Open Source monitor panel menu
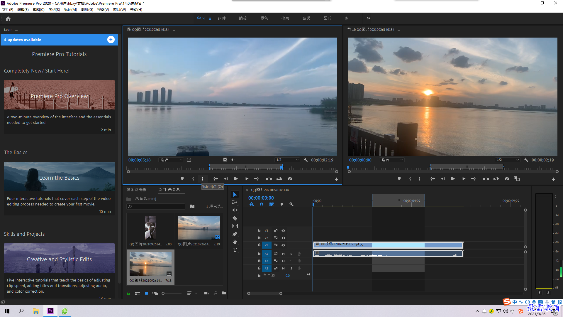 tap(174, 30)
